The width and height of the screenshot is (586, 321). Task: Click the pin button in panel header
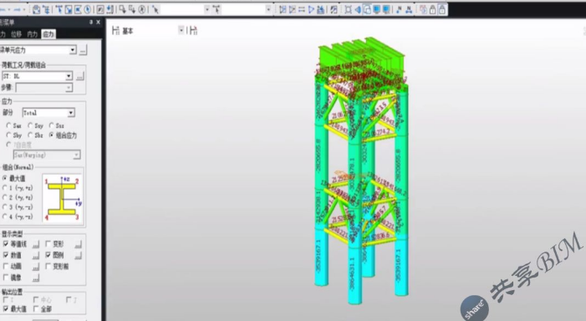pyautogui.click(x=91, y=23)
